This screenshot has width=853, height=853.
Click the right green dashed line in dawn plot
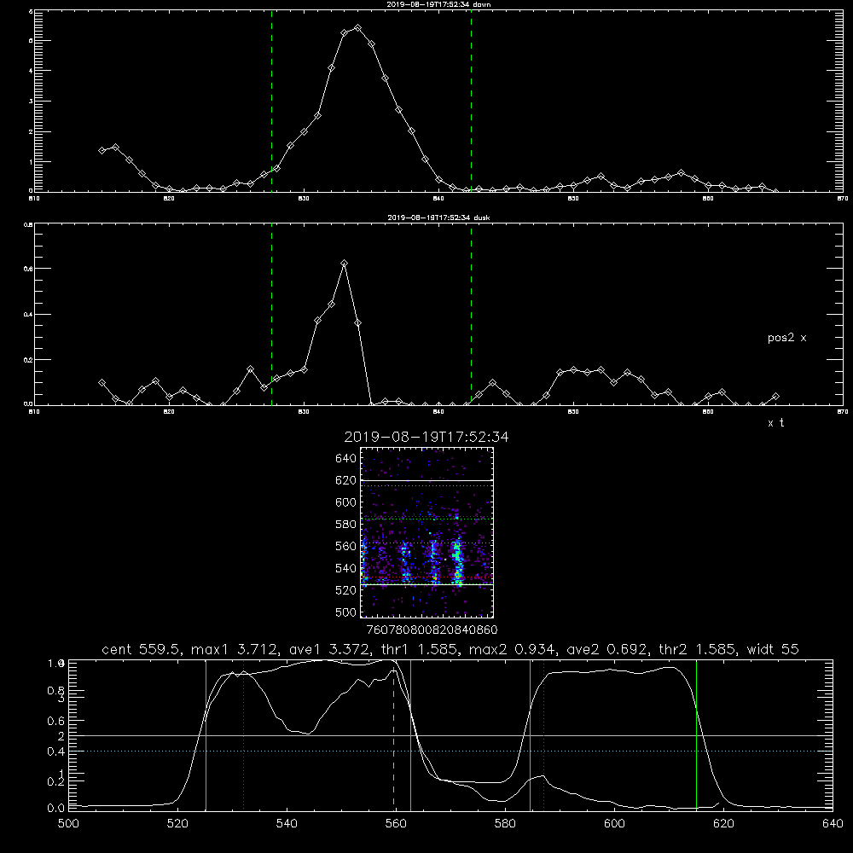(471, 101)
